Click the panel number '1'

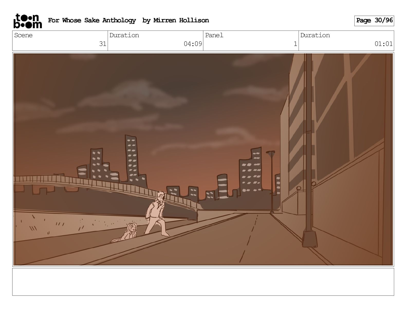tap(295, 44)
